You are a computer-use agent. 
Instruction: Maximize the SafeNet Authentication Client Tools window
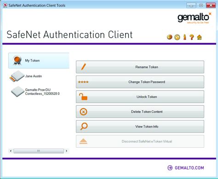coord(201,6)
